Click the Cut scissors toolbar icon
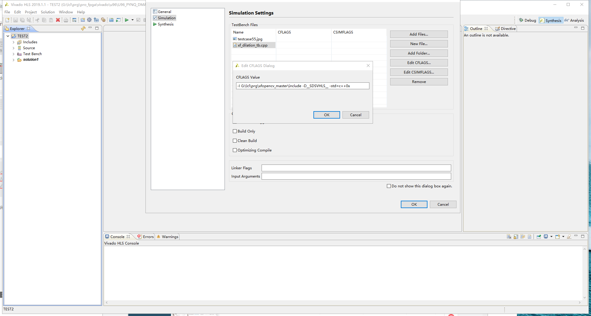Viewport: 591px width, 316px height. [x=37, y=20]
